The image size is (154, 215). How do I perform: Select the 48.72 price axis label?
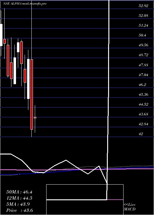144,55
